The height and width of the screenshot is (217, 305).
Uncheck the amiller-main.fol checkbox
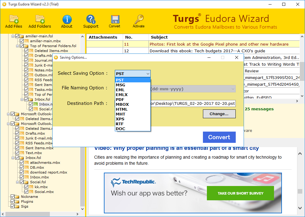coord(17,36)
